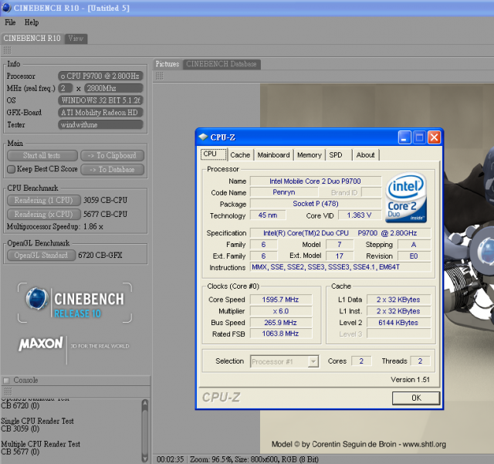
Task: Click the grip handle under Console header
Action: [8, 391]
